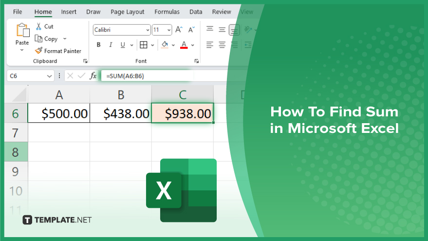Middle align cell text
This screenshot has height=241, width=428.
coord(222,30)
